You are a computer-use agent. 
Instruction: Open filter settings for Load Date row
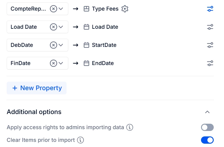tap(210, 27)
